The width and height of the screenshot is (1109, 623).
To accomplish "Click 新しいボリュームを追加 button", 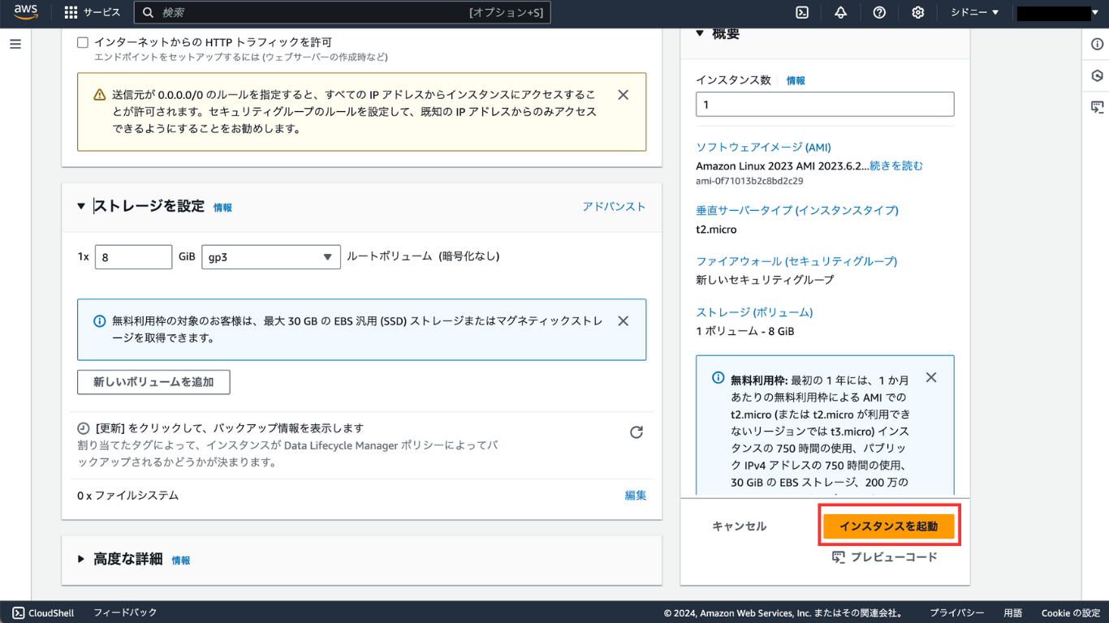I will (x=153, y=382).
